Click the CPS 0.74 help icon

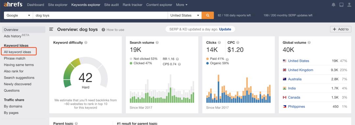point(179,64)
